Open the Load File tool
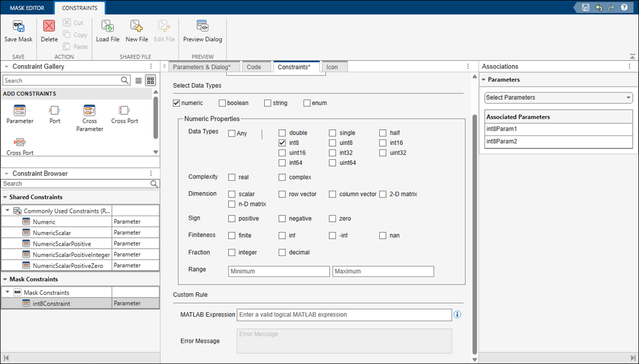This screenshot has width=639, height=364. click(107, 27)
